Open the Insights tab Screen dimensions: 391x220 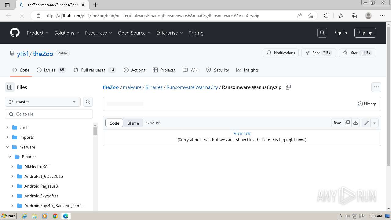[247, 70]
